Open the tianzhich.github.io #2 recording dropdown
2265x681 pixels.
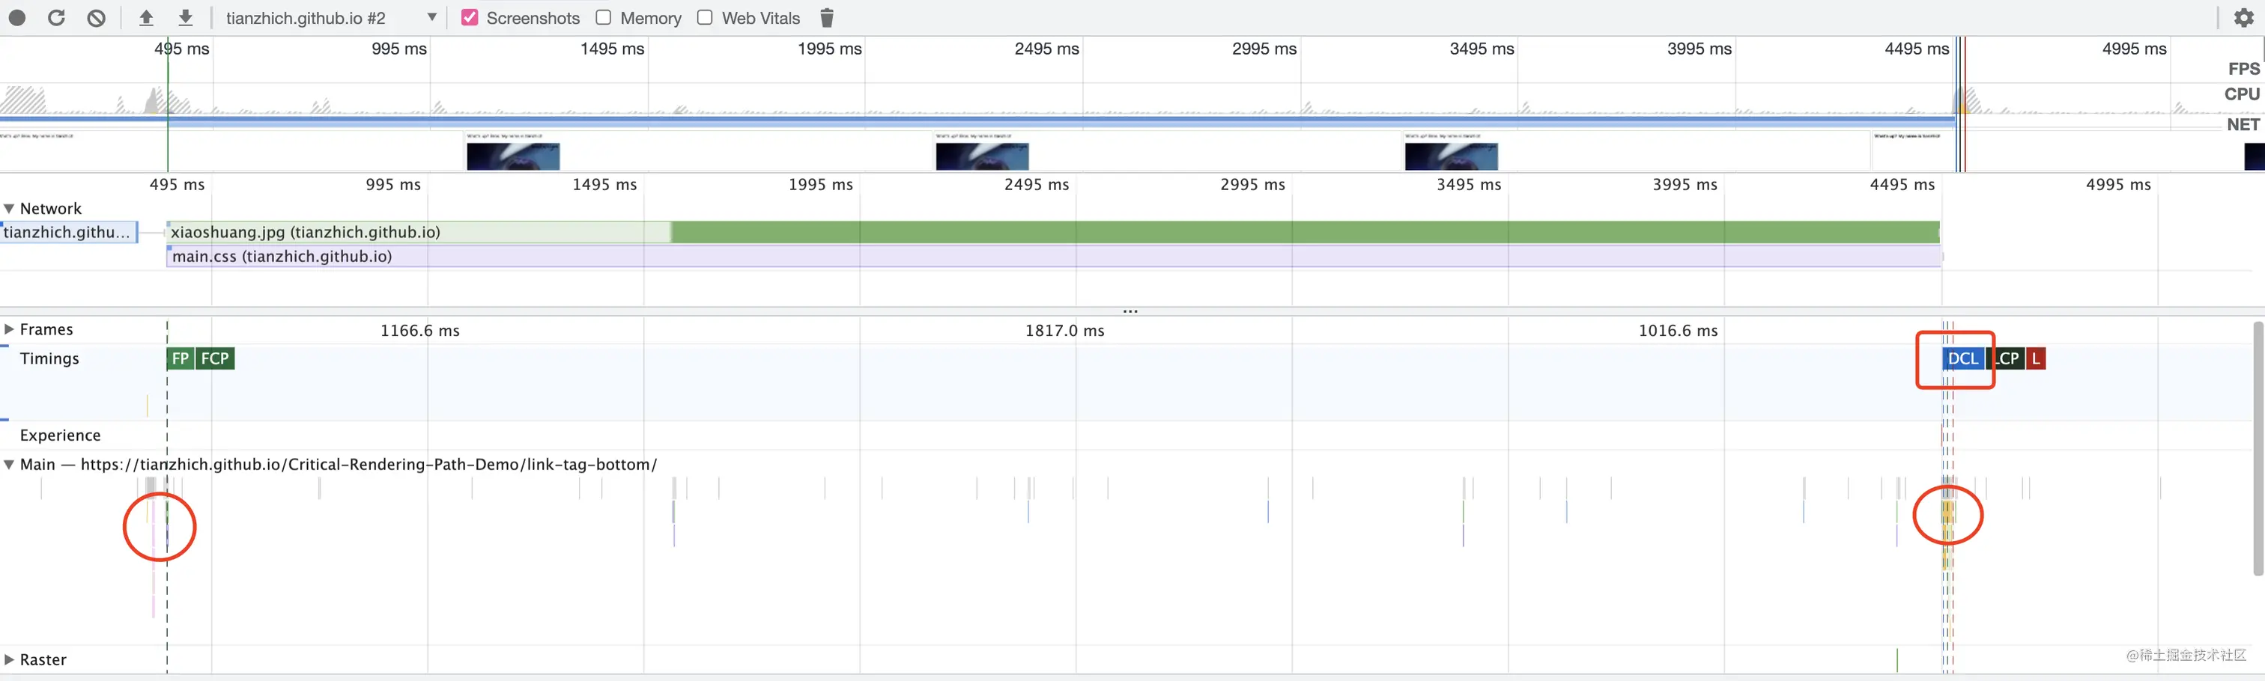tap(332, 17)
